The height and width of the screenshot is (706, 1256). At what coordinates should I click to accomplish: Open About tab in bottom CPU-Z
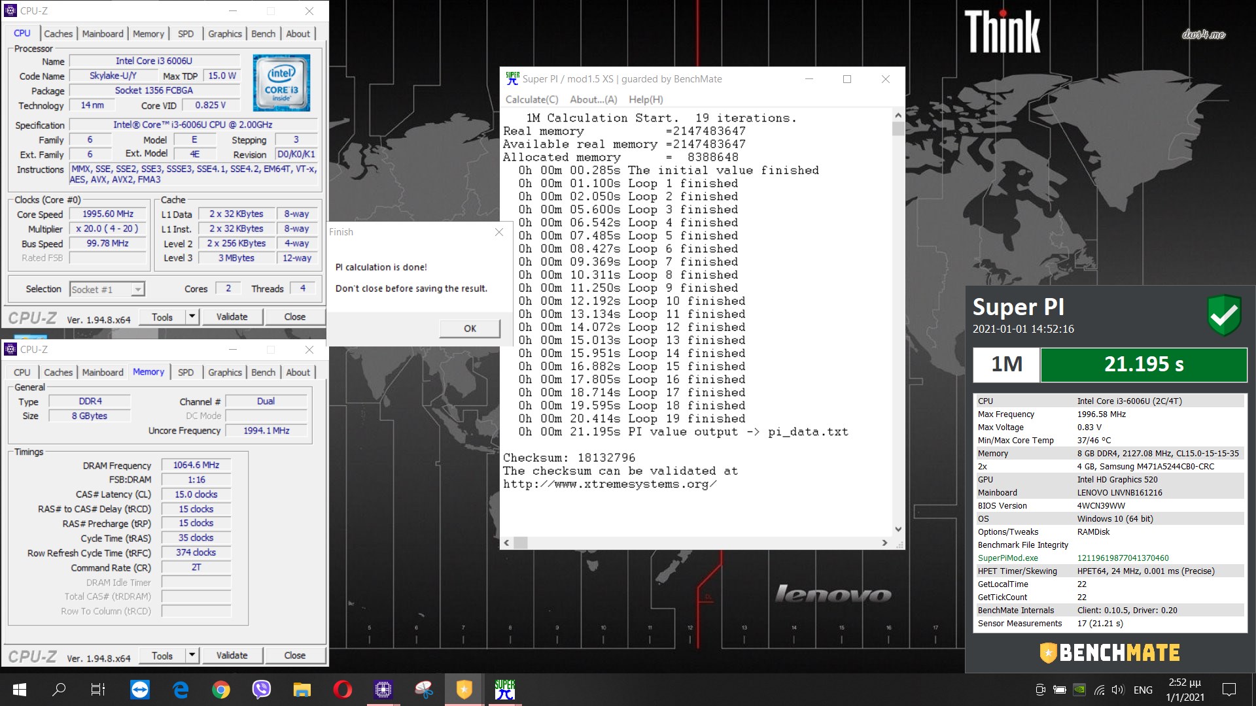pos(298,372)
